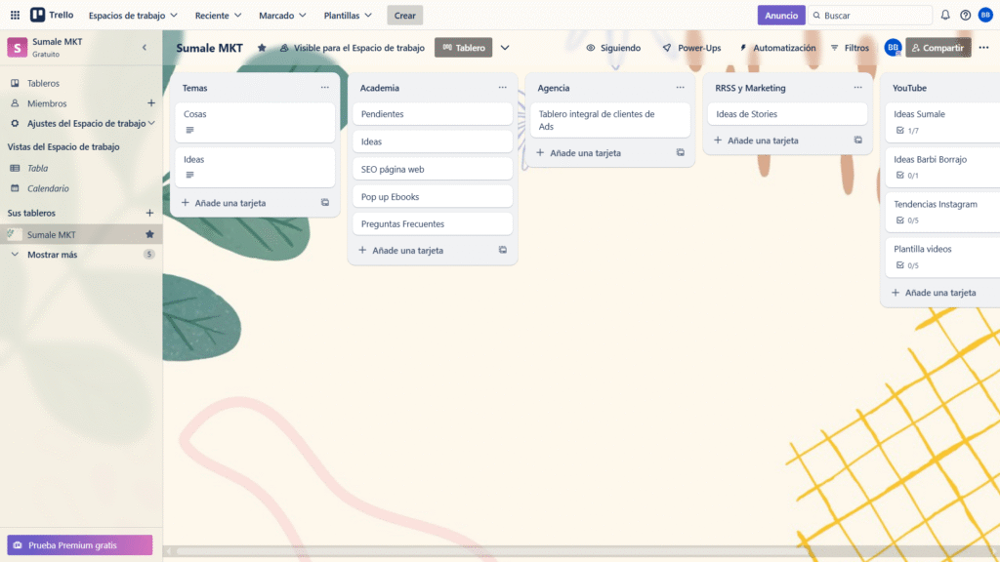Toggle Siguiendo watch status
The width and height of the screenshot is (1000, 562).
pos(613,48)
